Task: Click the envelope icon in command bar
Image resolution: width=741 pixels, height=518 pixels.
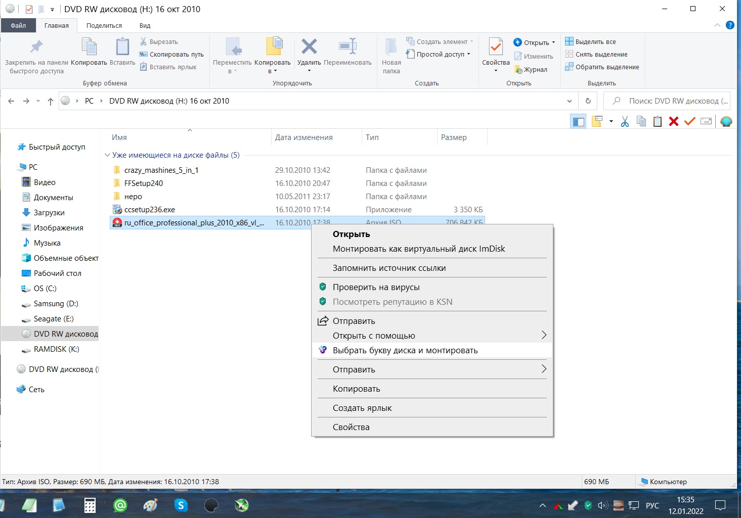Action: click(x=706, y=121)
